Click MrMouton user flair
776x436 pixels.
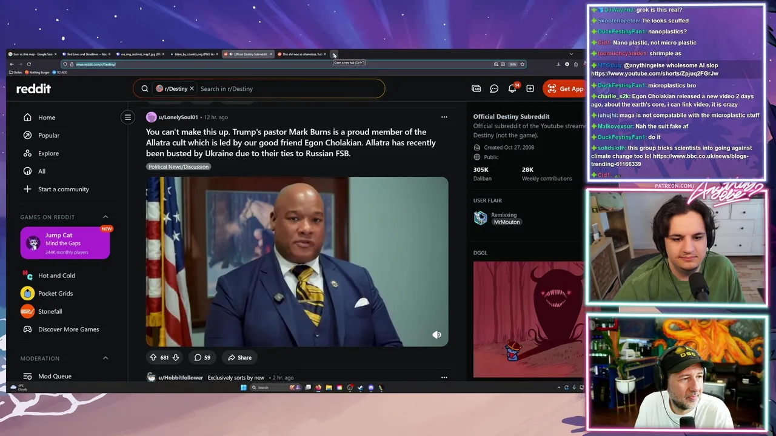(x=506, y=222)
